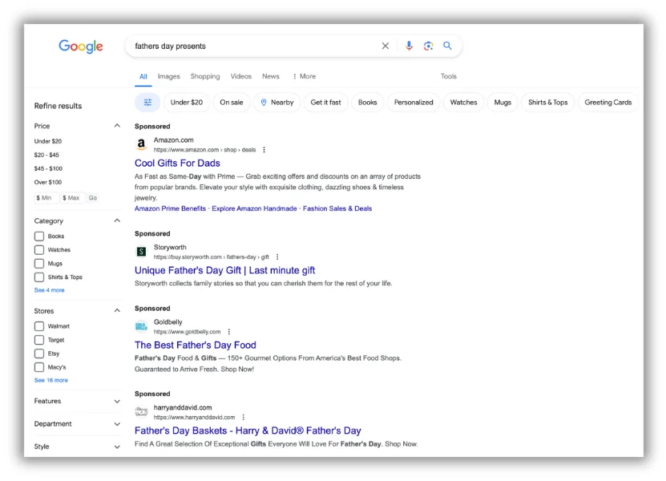This screenshot has height=481, width=666.
Task: Open the filter sliders chip icon
Action: 147,103
